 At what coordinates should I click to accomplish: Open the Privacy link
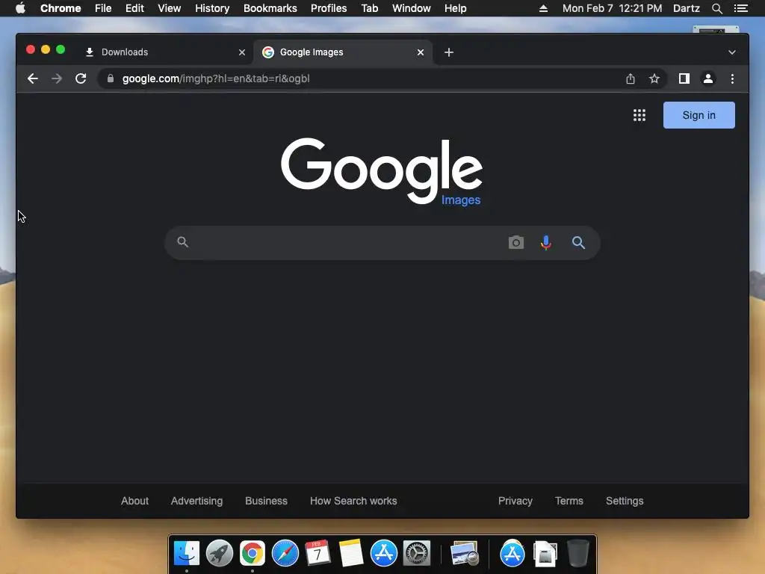[515, 501]
